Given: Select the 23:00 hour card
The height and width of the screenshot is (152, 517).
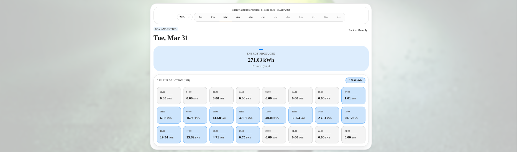Looking at the screenshot, I should point(353,135).
